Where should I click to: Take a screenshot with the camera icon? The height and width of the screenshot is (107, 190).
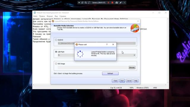(x=117, y=3)
